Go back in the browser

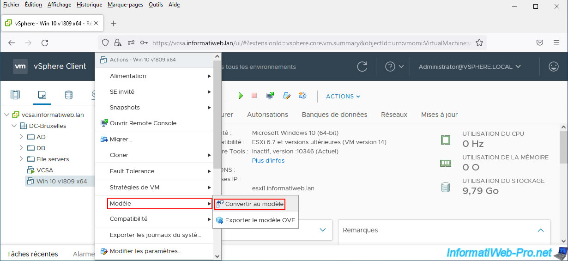(x=12, y=42)
